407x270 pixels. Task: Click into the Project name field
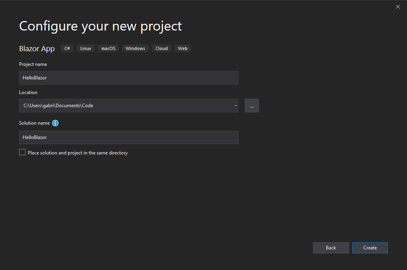(x=128, y=78)
